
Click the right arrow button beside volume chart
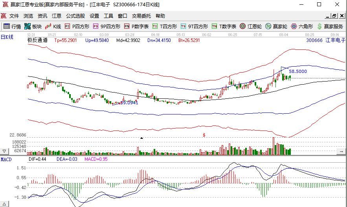click(x=342, y=151)
